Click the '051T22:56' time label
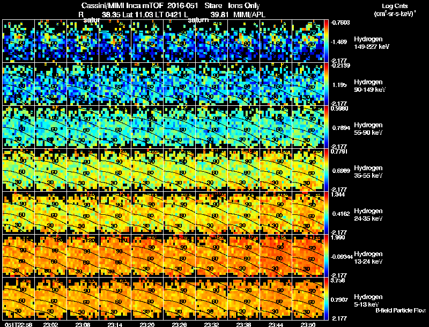The image size is (429, 327). (x=19, y=324)
